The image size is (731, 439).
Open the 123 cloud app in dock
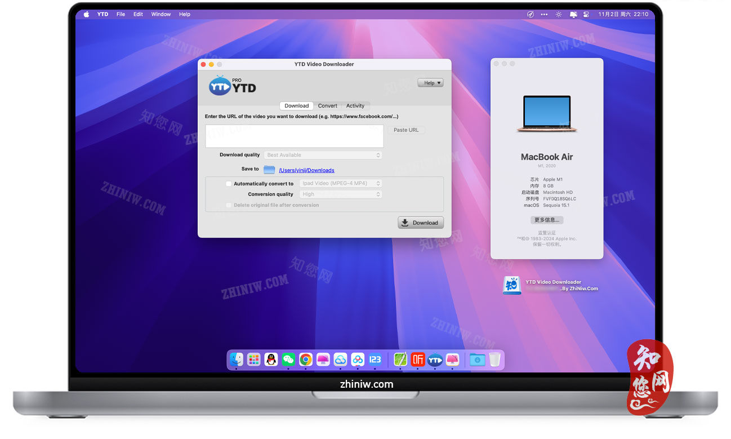tap(375, 360)
